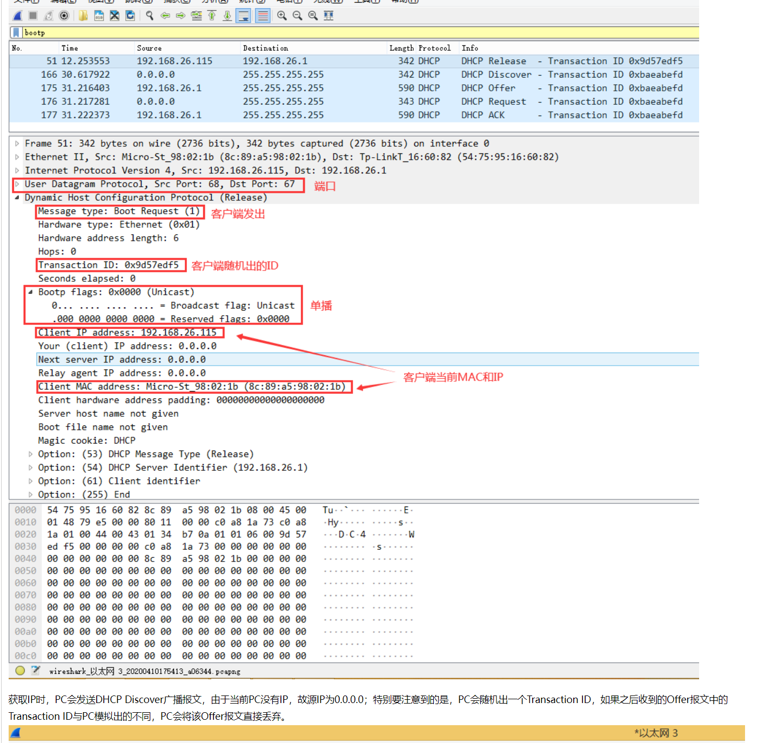
Task: Select packet 166 DHCP Discover
Action: coord(354,75)
